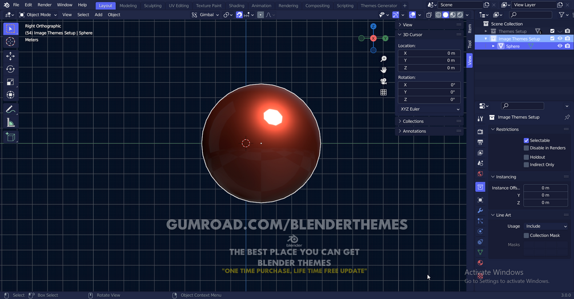This screenshot has width=574, height=299.
Task: Open the Scene properties tab icon
Action: tap(480, 163)
